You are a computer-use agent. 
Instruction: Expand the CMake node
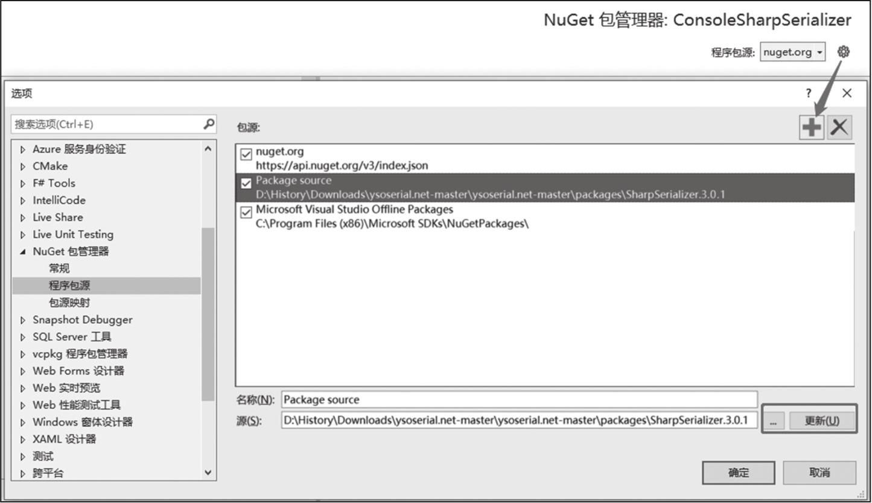[x=23, y=166]
